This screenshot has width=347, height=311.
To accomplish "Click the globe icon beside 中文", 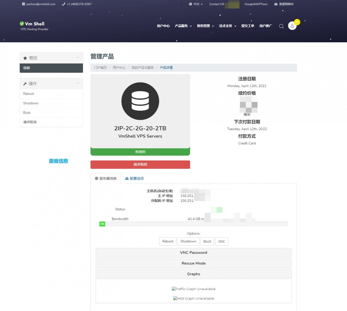I will (x=190, y=4).
